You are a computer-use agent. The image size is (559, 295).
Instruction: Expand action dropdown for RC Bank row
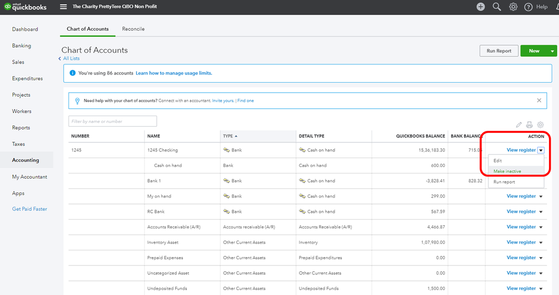click(541, 212)
